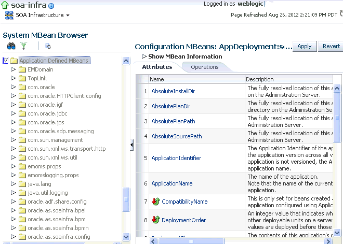Click row number 1 selector cell
Screen dimensions: 343x244
tap(142, 91)
